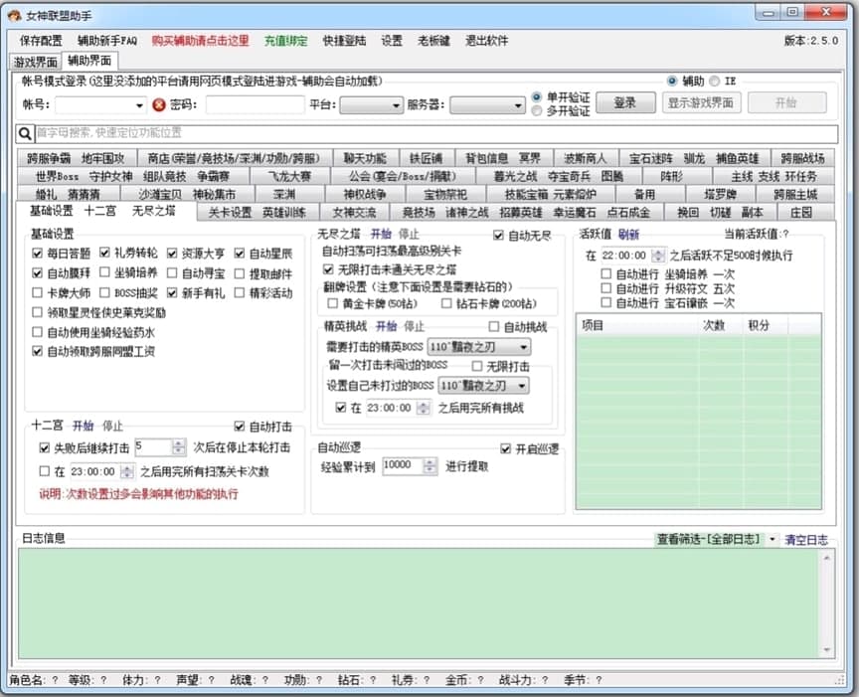Click the 清空日志 link
The width and height of the screenshot is (859, 697).
[806, 539]
